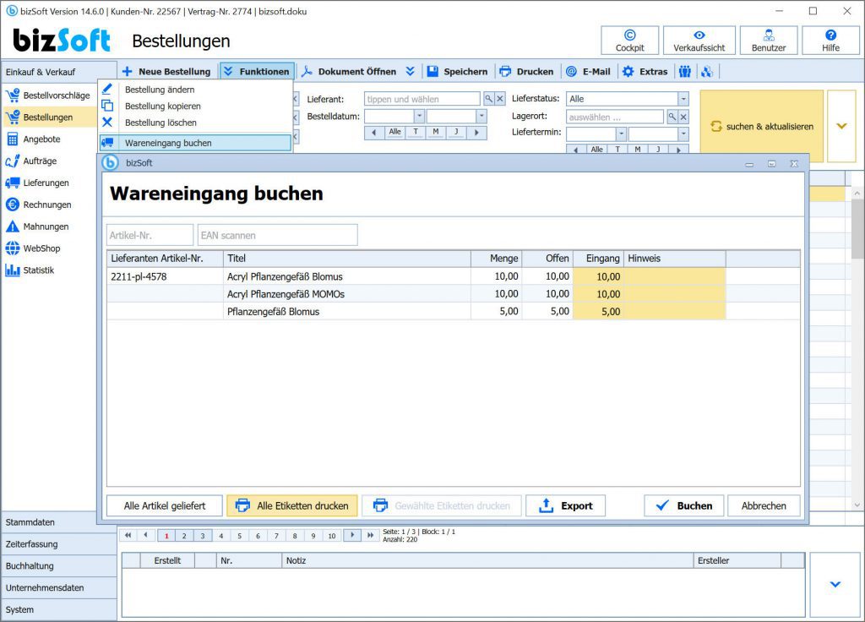Screen dimensions: 865x622
Task: Jump to the last page with the double arrow
Action: 370,535
